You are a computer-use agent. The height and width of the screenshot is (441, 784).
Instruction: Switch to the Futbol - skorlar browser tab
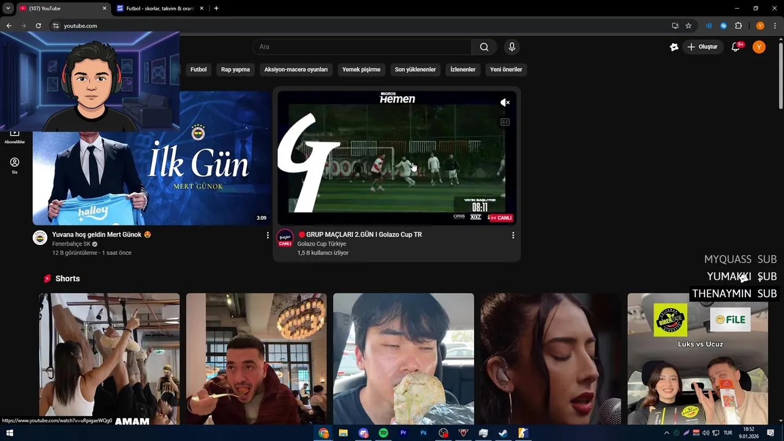pyautogui.click(x=160, y=9)
